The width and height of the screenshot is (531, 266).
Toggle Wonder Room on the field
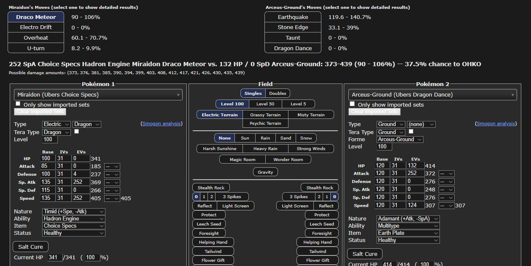click(288, 160)
